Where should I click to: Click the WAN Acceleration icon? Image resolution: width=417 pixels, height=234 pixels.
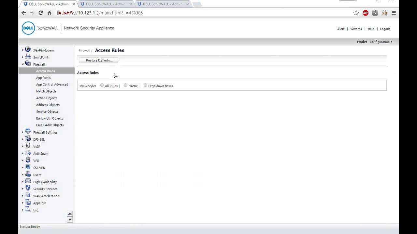click(x=28, y=195)
